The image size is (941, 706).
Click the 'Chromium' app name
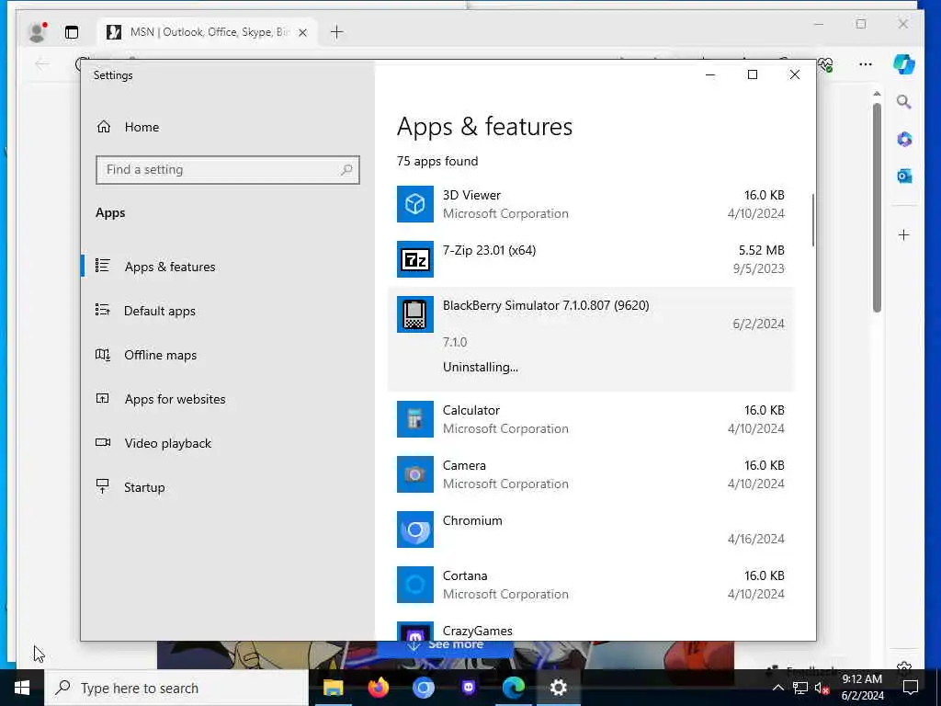tap(472, 520)
